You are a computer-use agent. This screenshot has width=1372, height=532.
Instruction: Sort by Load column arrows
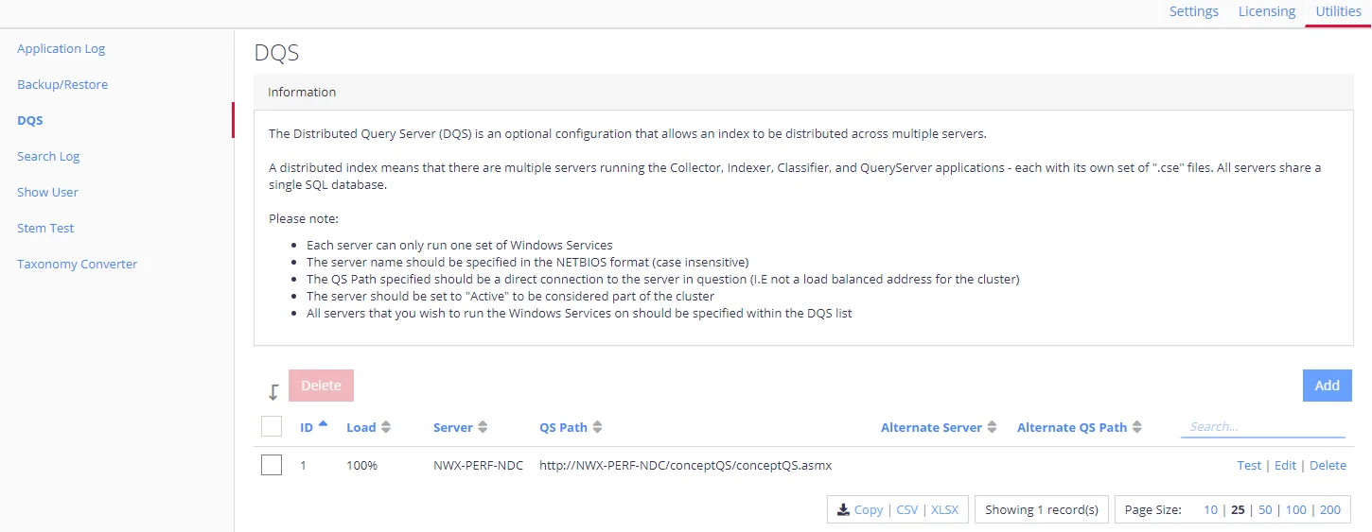(386, 427)
